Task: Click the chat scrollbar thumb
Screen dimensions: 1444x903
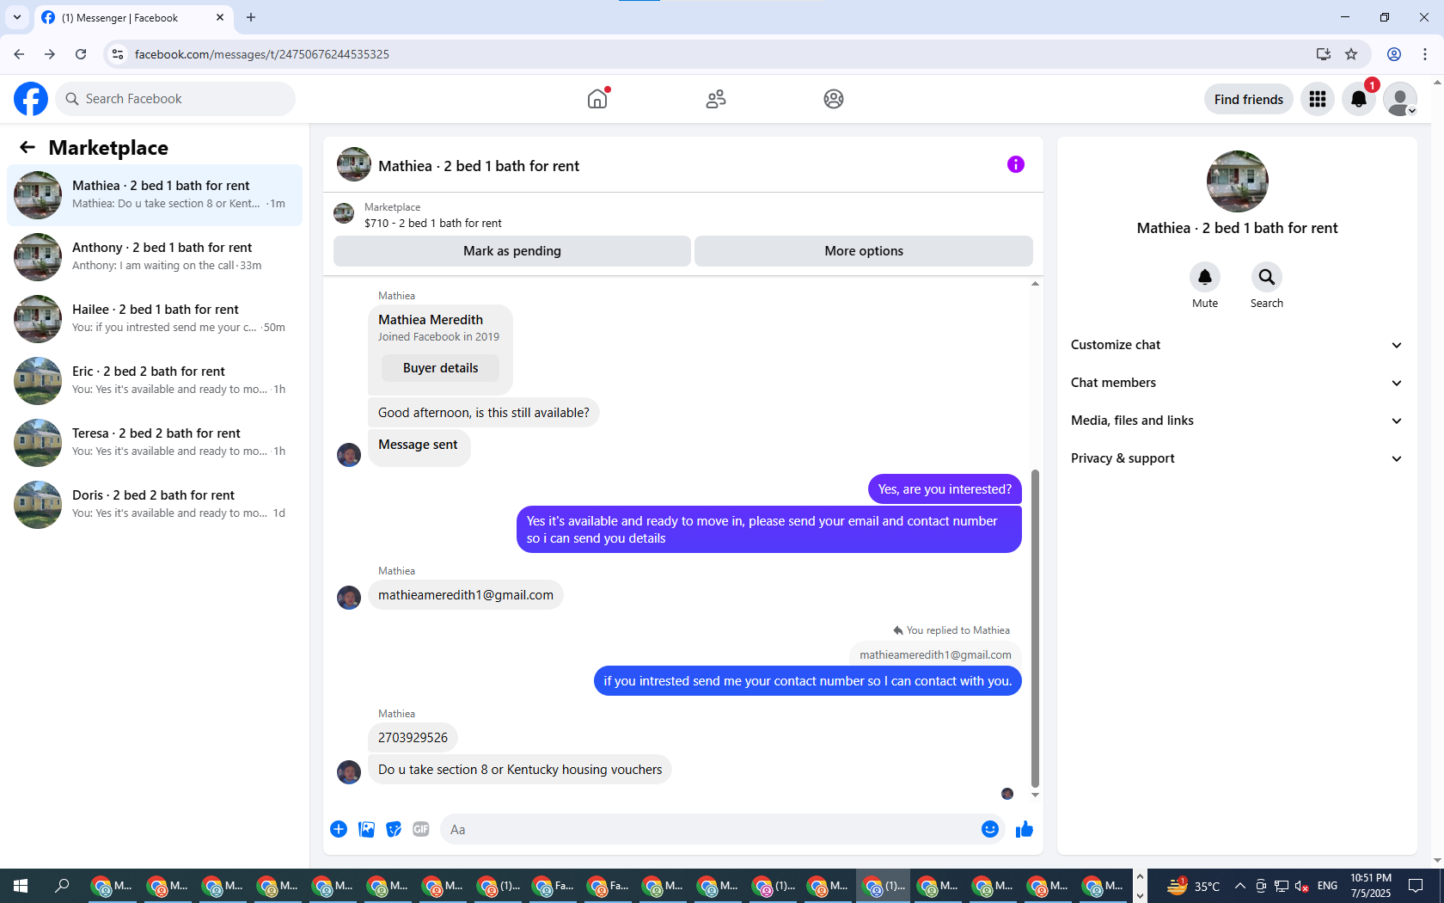Action: 1035,628
